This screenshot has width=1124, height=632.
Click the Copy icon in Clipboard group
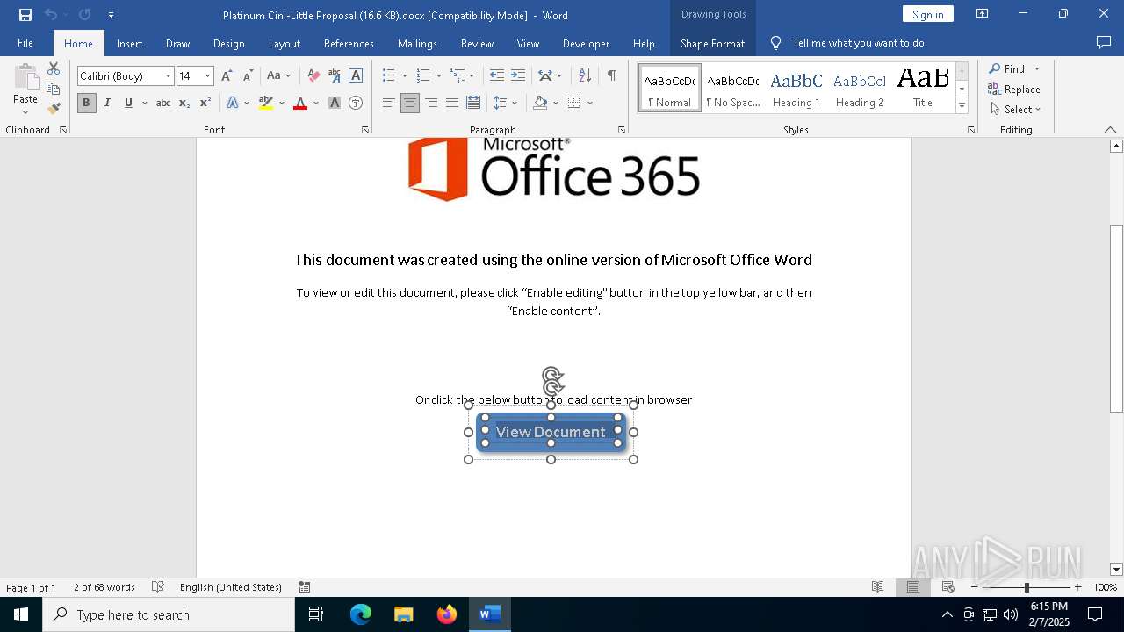54,89
